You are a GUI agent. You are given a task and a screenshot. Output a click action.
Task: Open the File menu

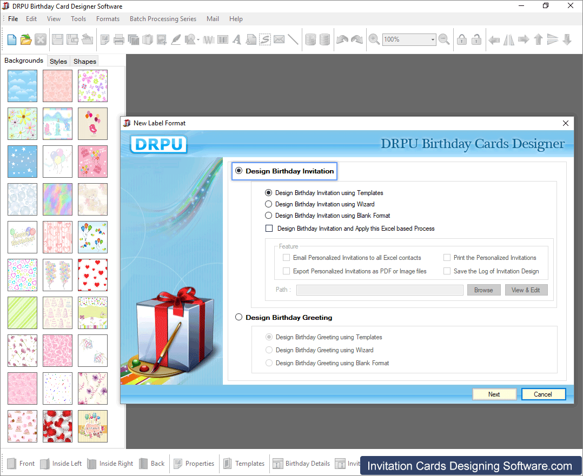(13, 19)
